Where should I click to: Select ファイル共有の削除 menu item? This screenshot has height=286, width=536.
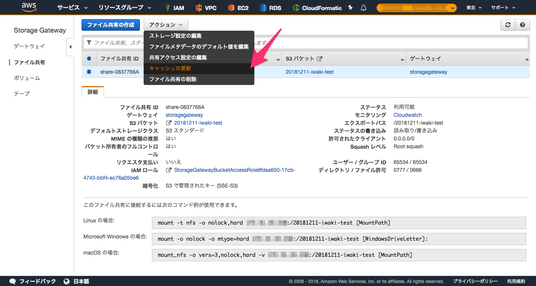tap(199, 79)
